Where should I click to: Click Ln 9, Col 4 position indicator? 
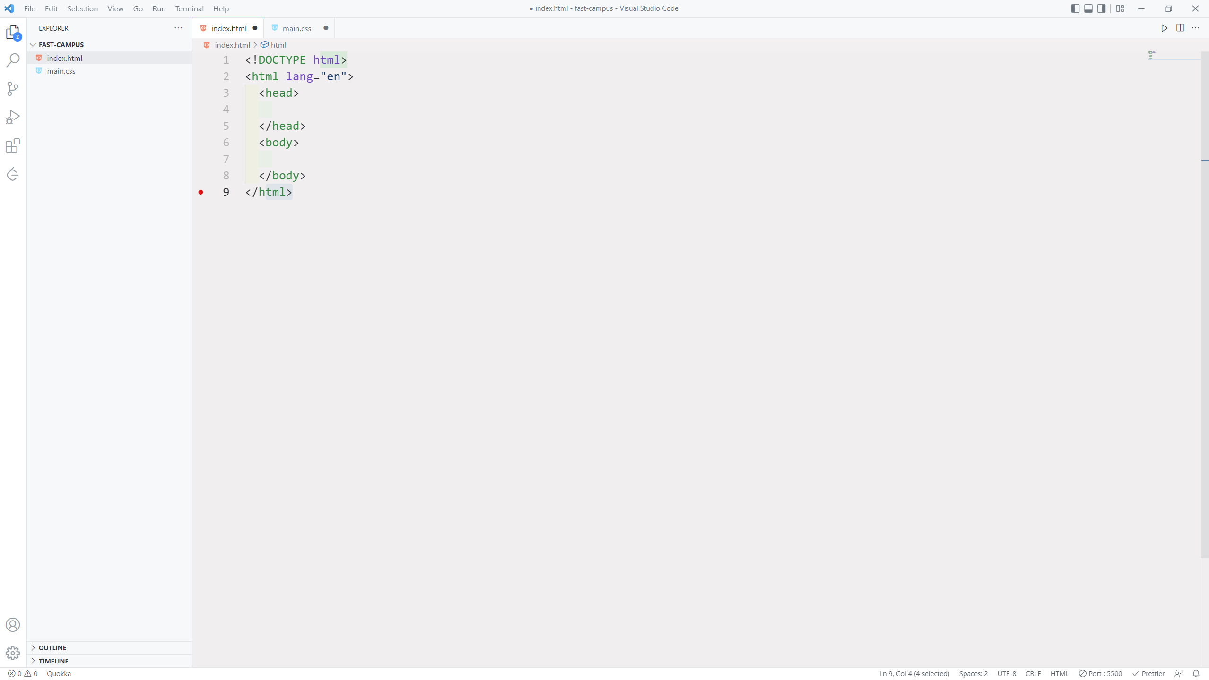click(x=914, y=673)
